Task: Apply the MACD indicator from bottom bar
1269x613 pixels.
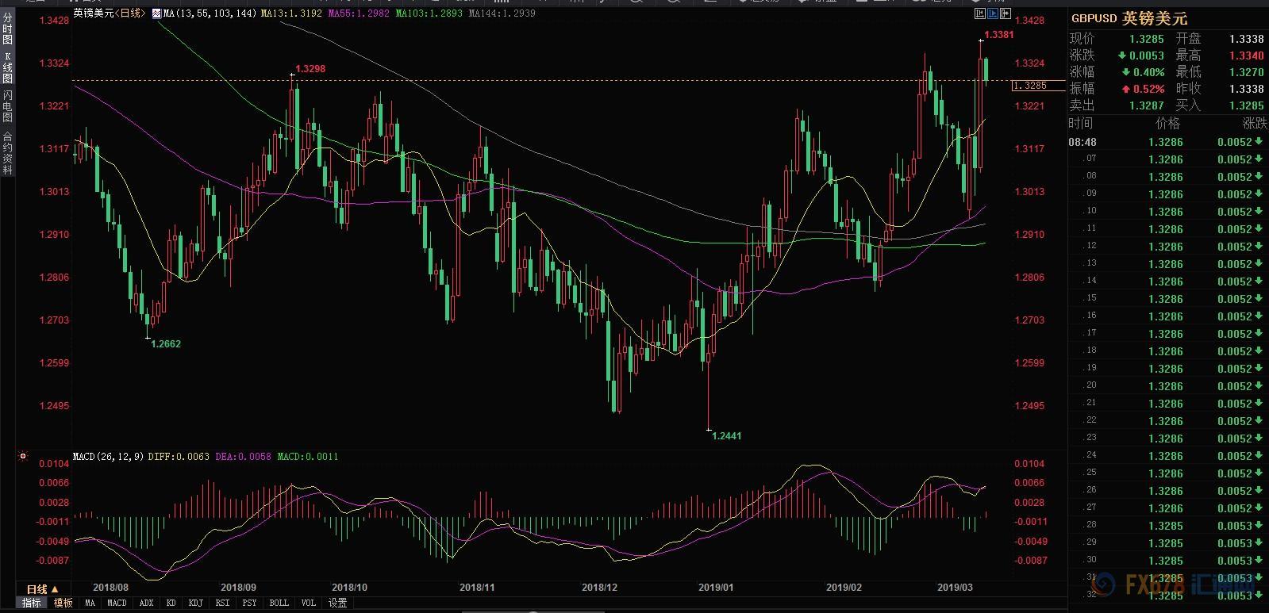Action: [x=117, y=603]
